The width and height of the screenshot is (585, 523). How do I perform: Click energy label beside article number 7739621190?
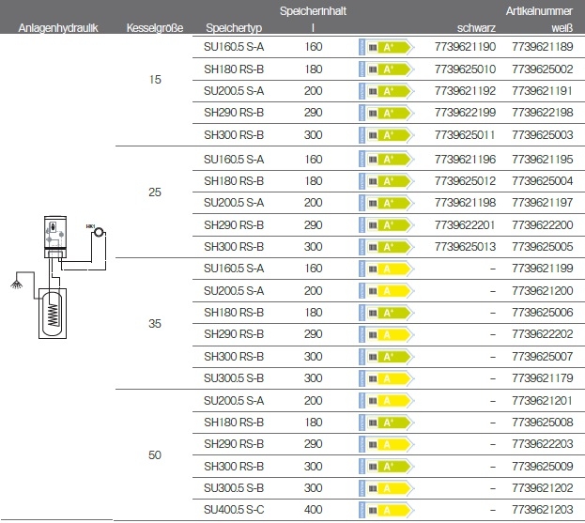(x=385, y=46)
